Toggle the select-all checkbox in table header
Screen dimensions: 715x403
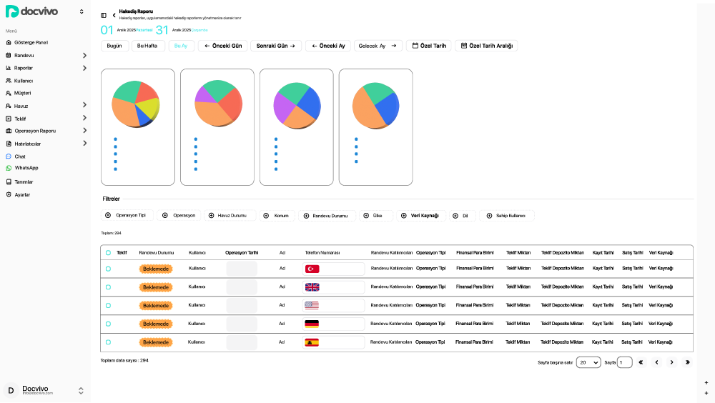(109, 253)
